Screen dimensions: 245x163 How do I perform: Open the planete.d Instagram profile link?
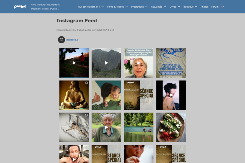[72, 40]
